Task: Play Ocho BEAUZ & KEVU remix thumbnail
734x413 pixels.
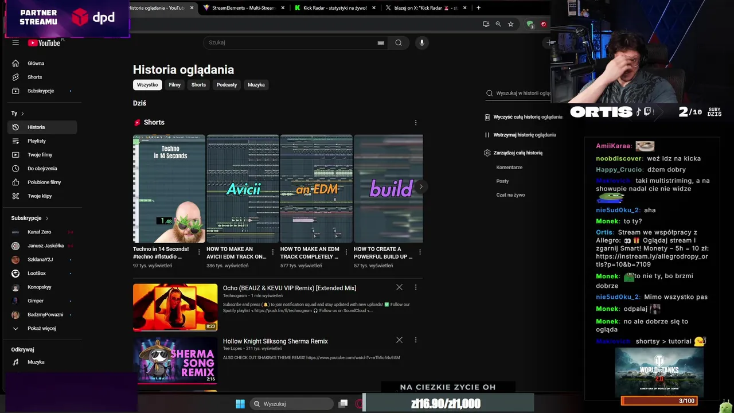Action: pyautogui.click(x=175, y=307)
